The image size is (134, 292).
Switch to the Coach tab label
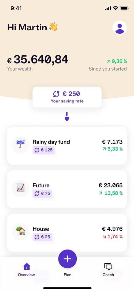coord(108,275)
